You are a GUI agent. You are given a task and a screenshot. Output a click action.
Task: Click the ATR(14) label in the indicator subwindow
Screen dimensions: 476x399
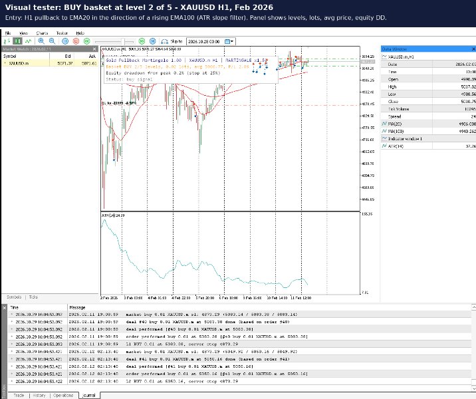tap(113, 215)
